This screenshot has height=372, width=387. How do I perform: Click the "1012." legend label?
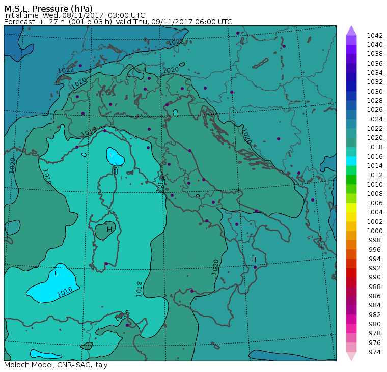pos(376,175)
